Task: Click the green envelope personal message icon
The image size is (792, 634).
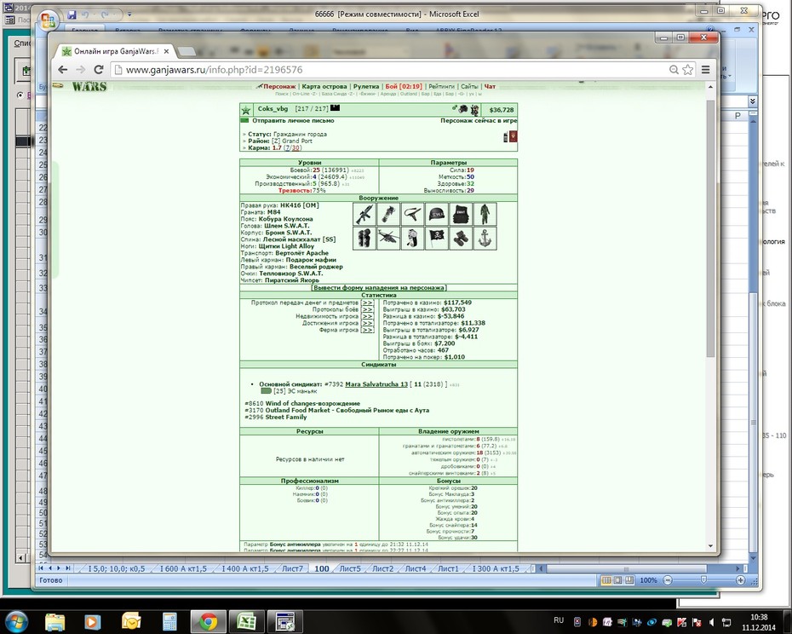Action: point(244,121)
